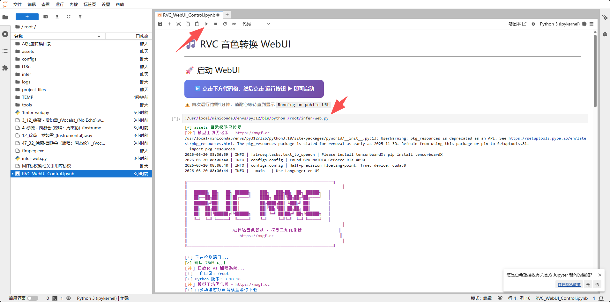Open the privacy policy link

tap(569, 284)
